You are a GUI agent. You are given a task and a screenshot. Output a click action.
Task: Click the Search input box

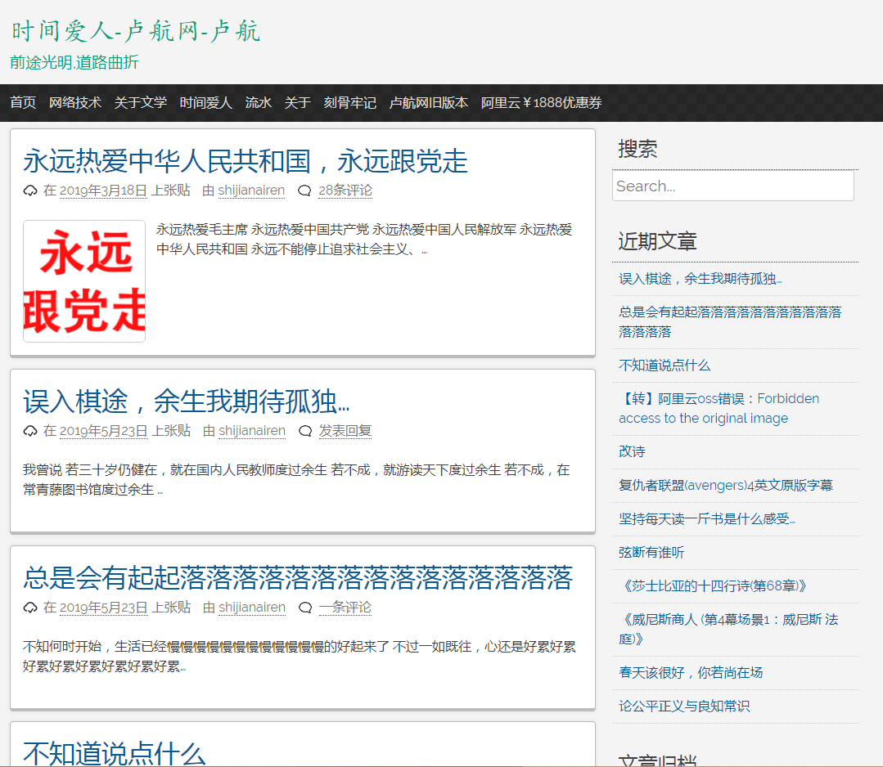click(x=732, y=186)
